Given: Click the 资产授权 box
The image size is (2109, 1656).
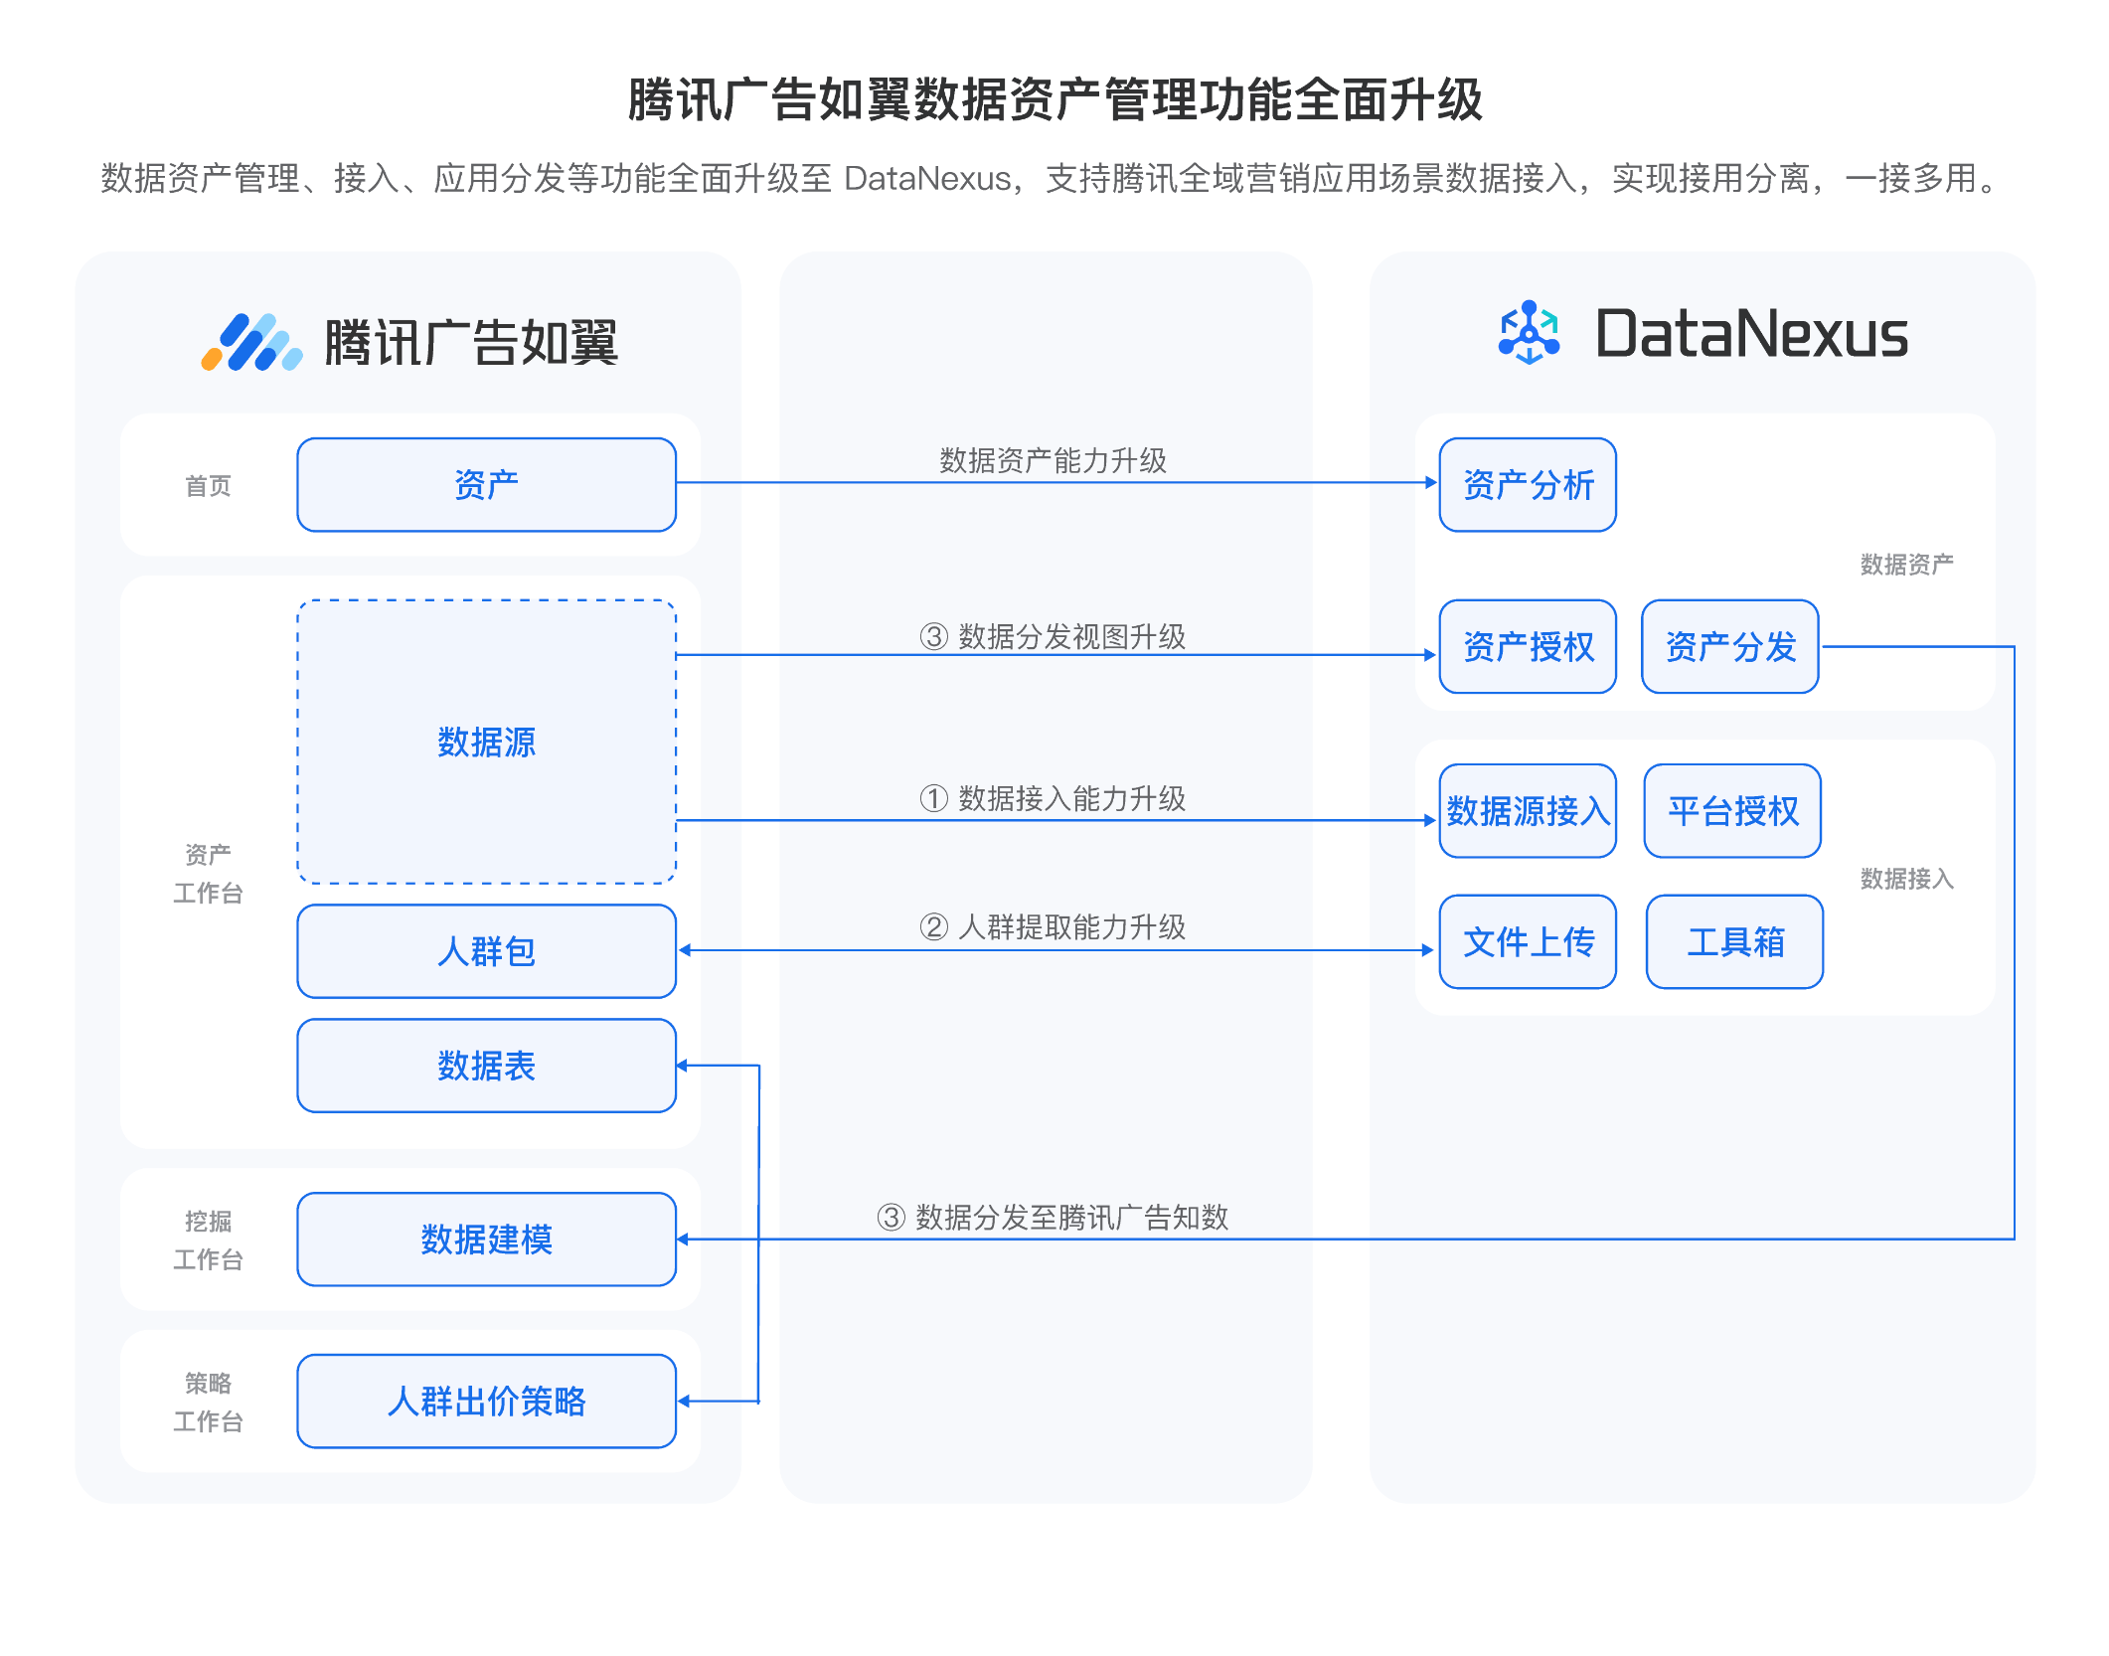Looking at the screenshot, I should [x=1528, y=647].
